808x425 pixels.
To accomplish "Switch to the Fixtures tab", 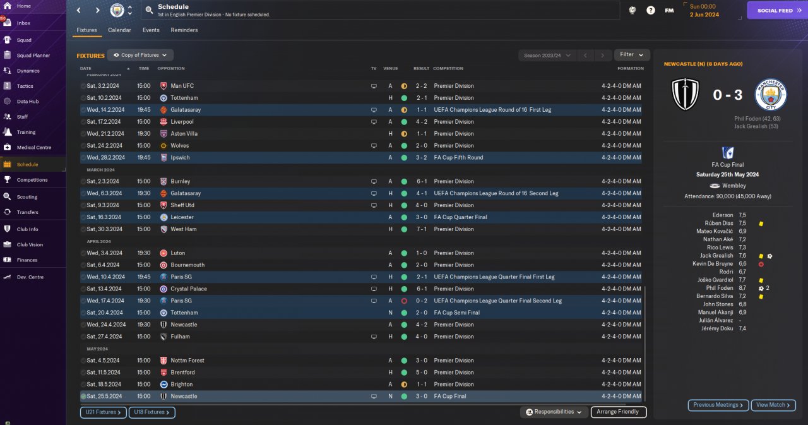I will tap(86, 30).
